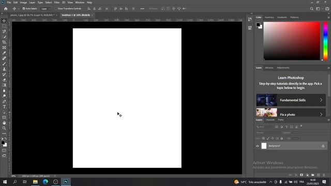Select the Horizontal Type tool
Screen dimensions: 331x186
pyautogui.click(x=4, y=107)
